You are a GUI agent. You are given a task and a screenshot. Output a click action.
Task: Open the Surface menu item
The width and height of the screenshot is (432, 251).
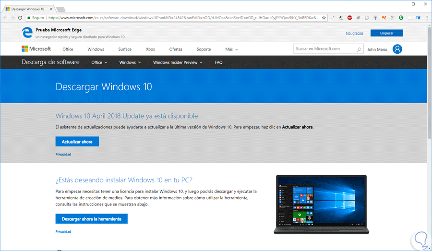click(x=125, y=49)
